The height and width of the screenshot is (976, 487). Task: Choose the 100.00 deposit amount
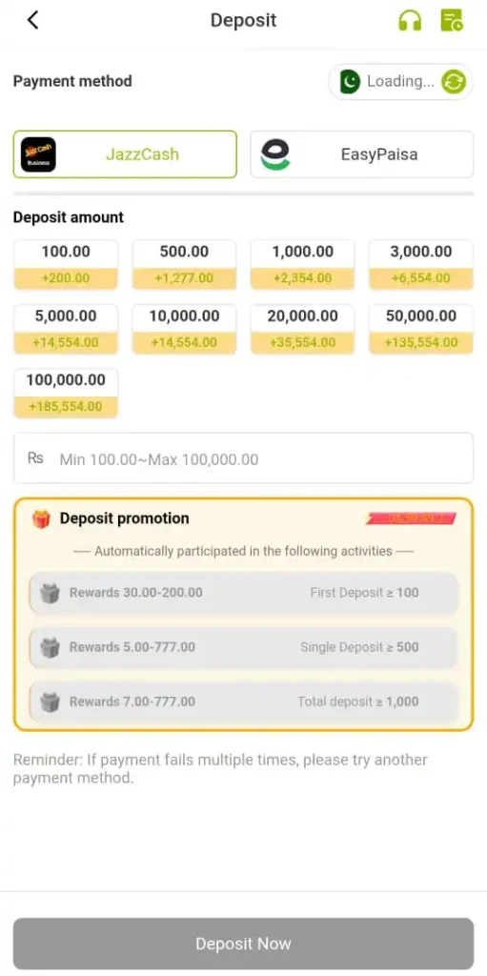66,265
